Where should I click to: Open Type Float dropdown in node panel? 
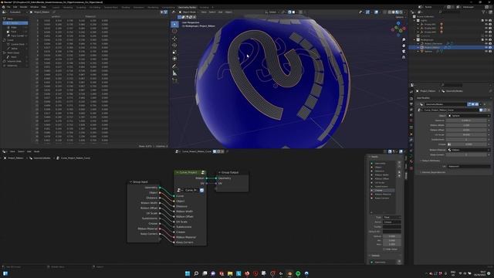pos(391,217)
